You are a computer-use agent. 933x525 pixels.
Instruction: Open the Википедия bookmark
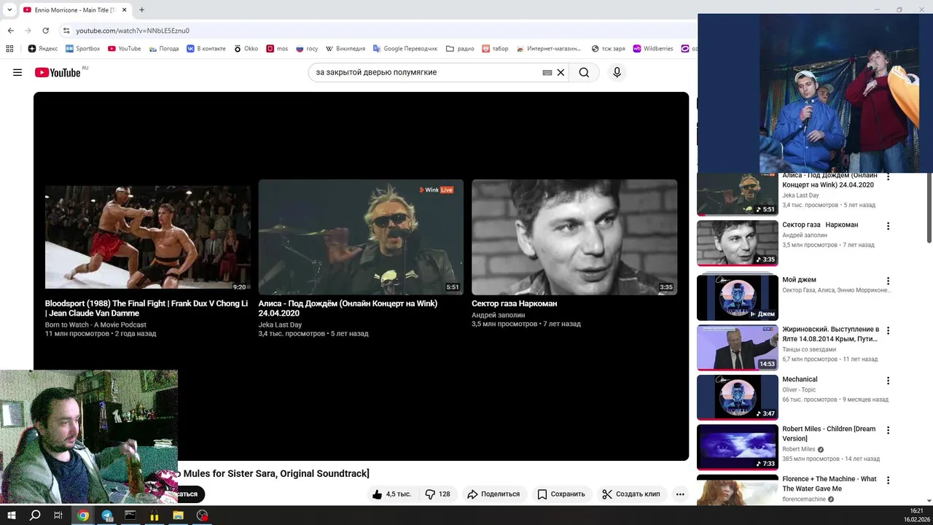coord(344,49)
